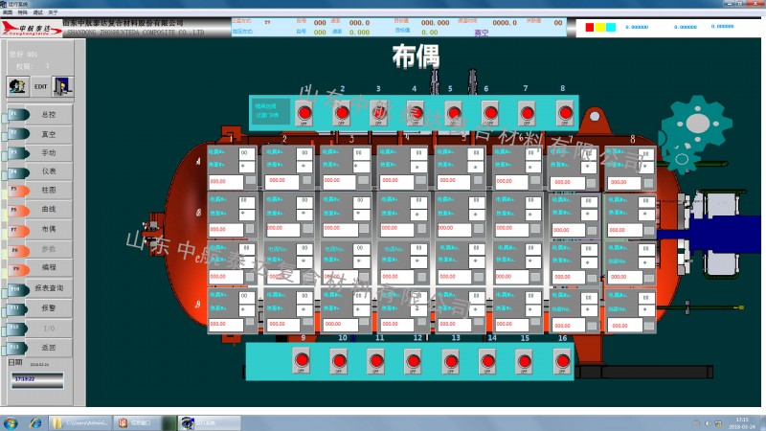Image resolution: width=766 pixels, height=431 pixels.
Task: Toggle red OFF switch number 5
Action: [x=453, y=113]
